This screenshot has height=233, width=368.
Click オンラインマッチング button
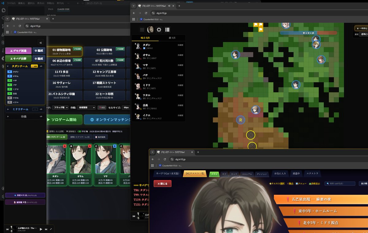point(108,120)
